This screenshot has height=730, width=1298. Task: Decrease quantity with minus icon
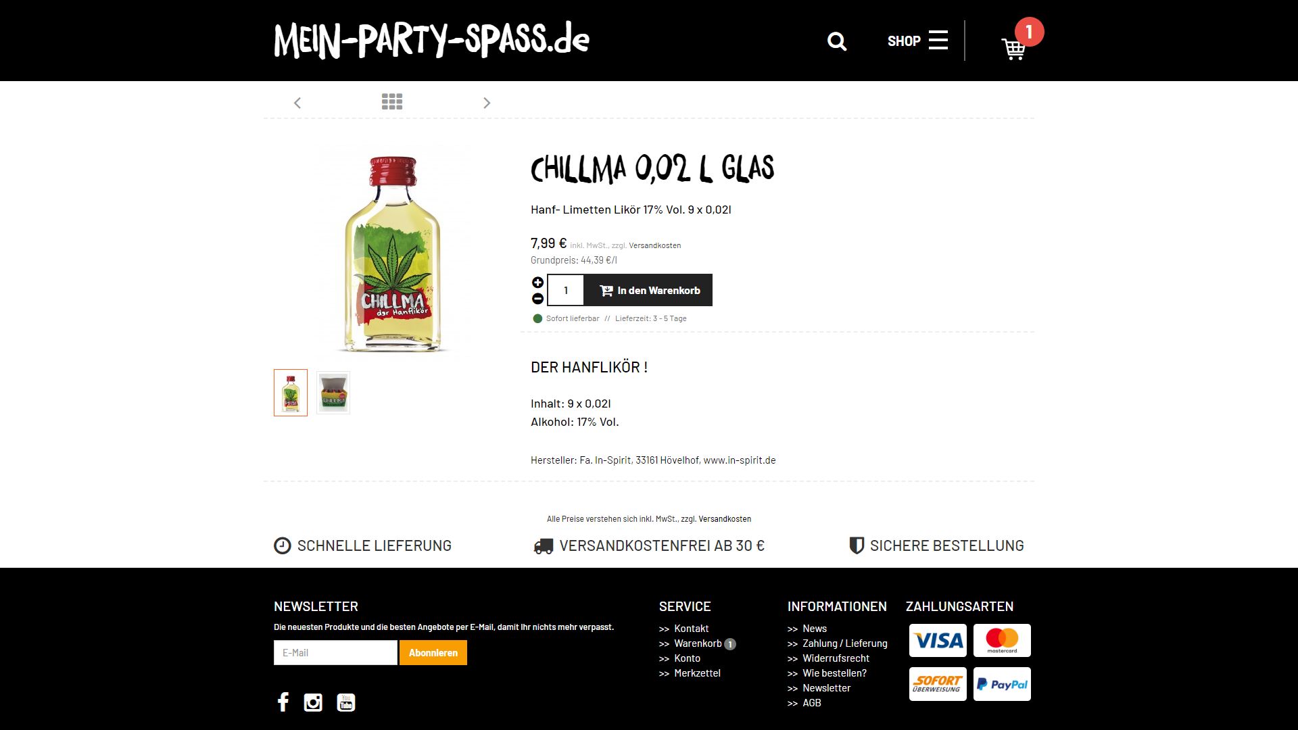click(537, 299)
